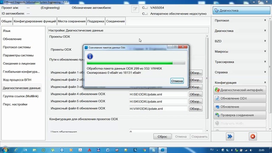
Task: Launch Internet Explorer from the taskbar
Action: click(x=16, y=150)
